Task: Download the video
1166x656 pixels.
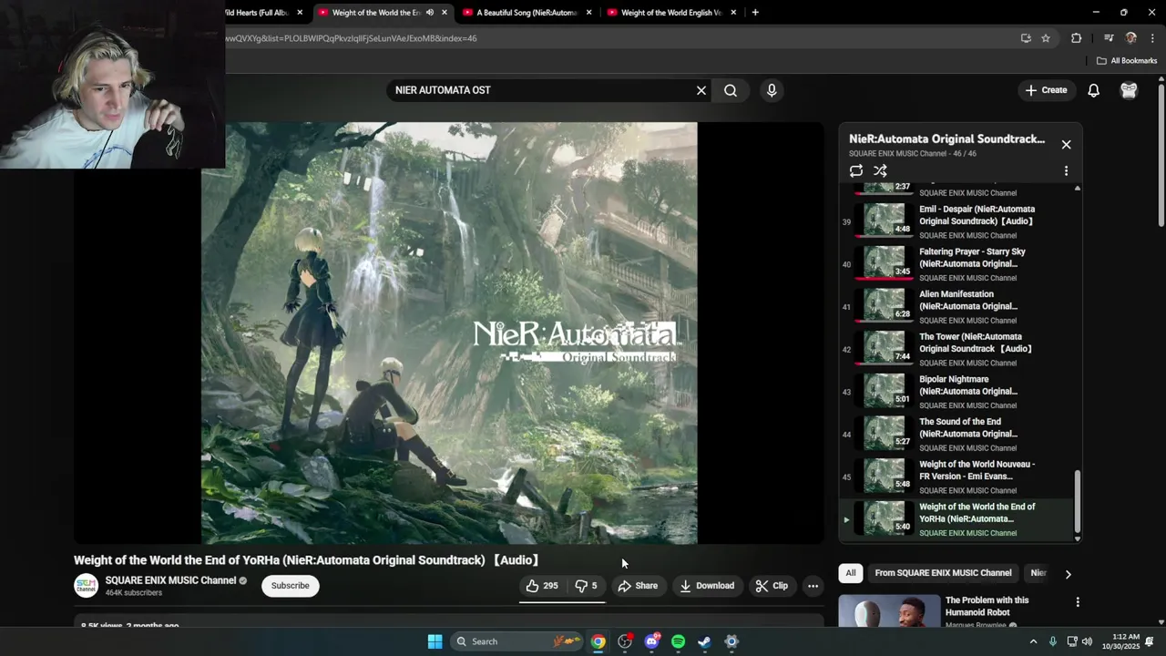Action: pyautogui.click(x=707, y=586)
